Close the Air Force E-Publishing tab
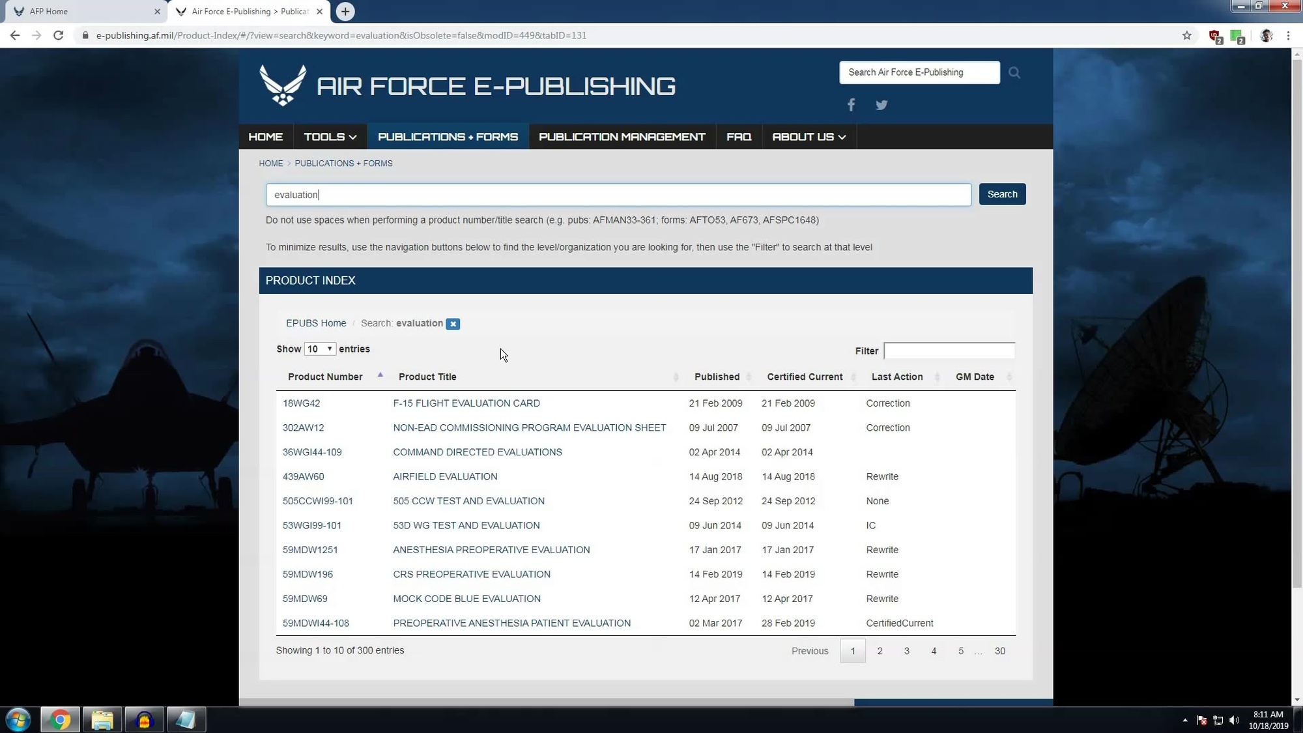Screen dimensions: 1303x733 [x=319, y=11]
